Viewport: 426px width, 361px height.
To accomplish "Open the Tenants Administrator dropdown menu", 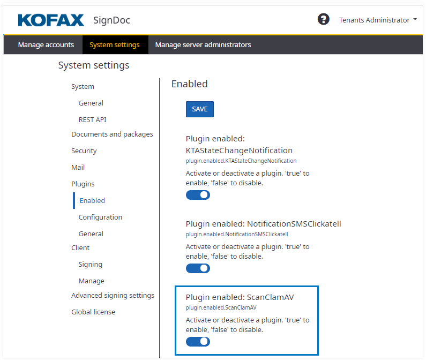I will (378, 20).
